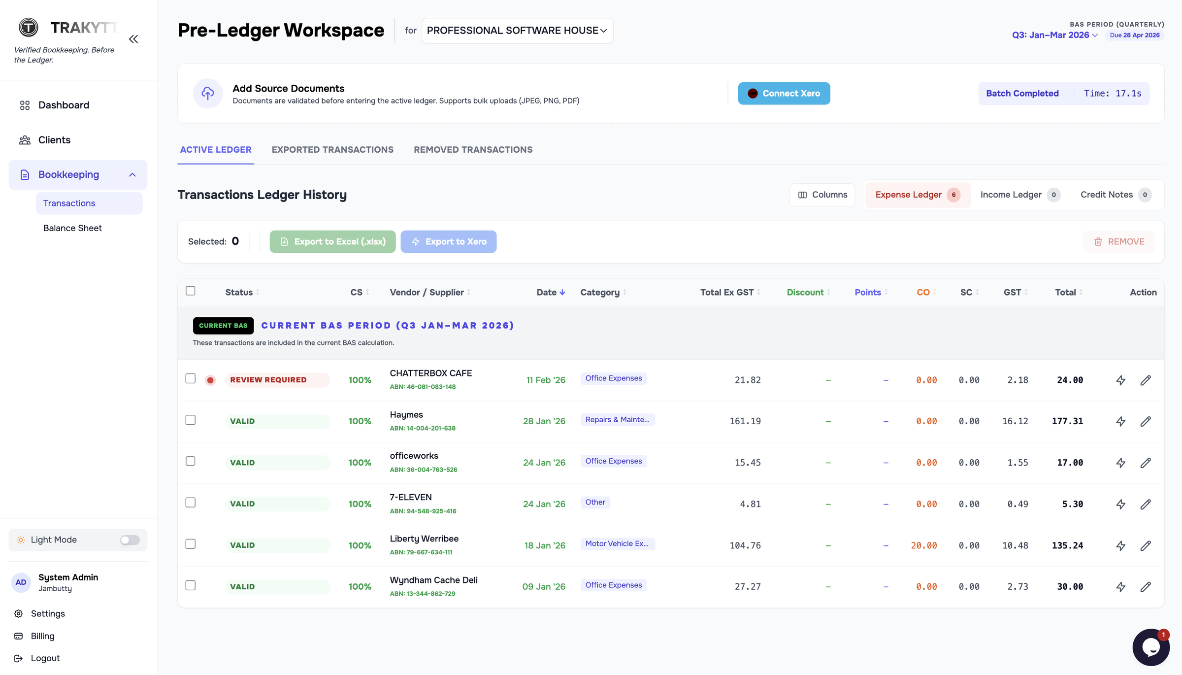Open the client selector dropdown
The width and height of the screenshot is (1182, 675).
point(517,31)
